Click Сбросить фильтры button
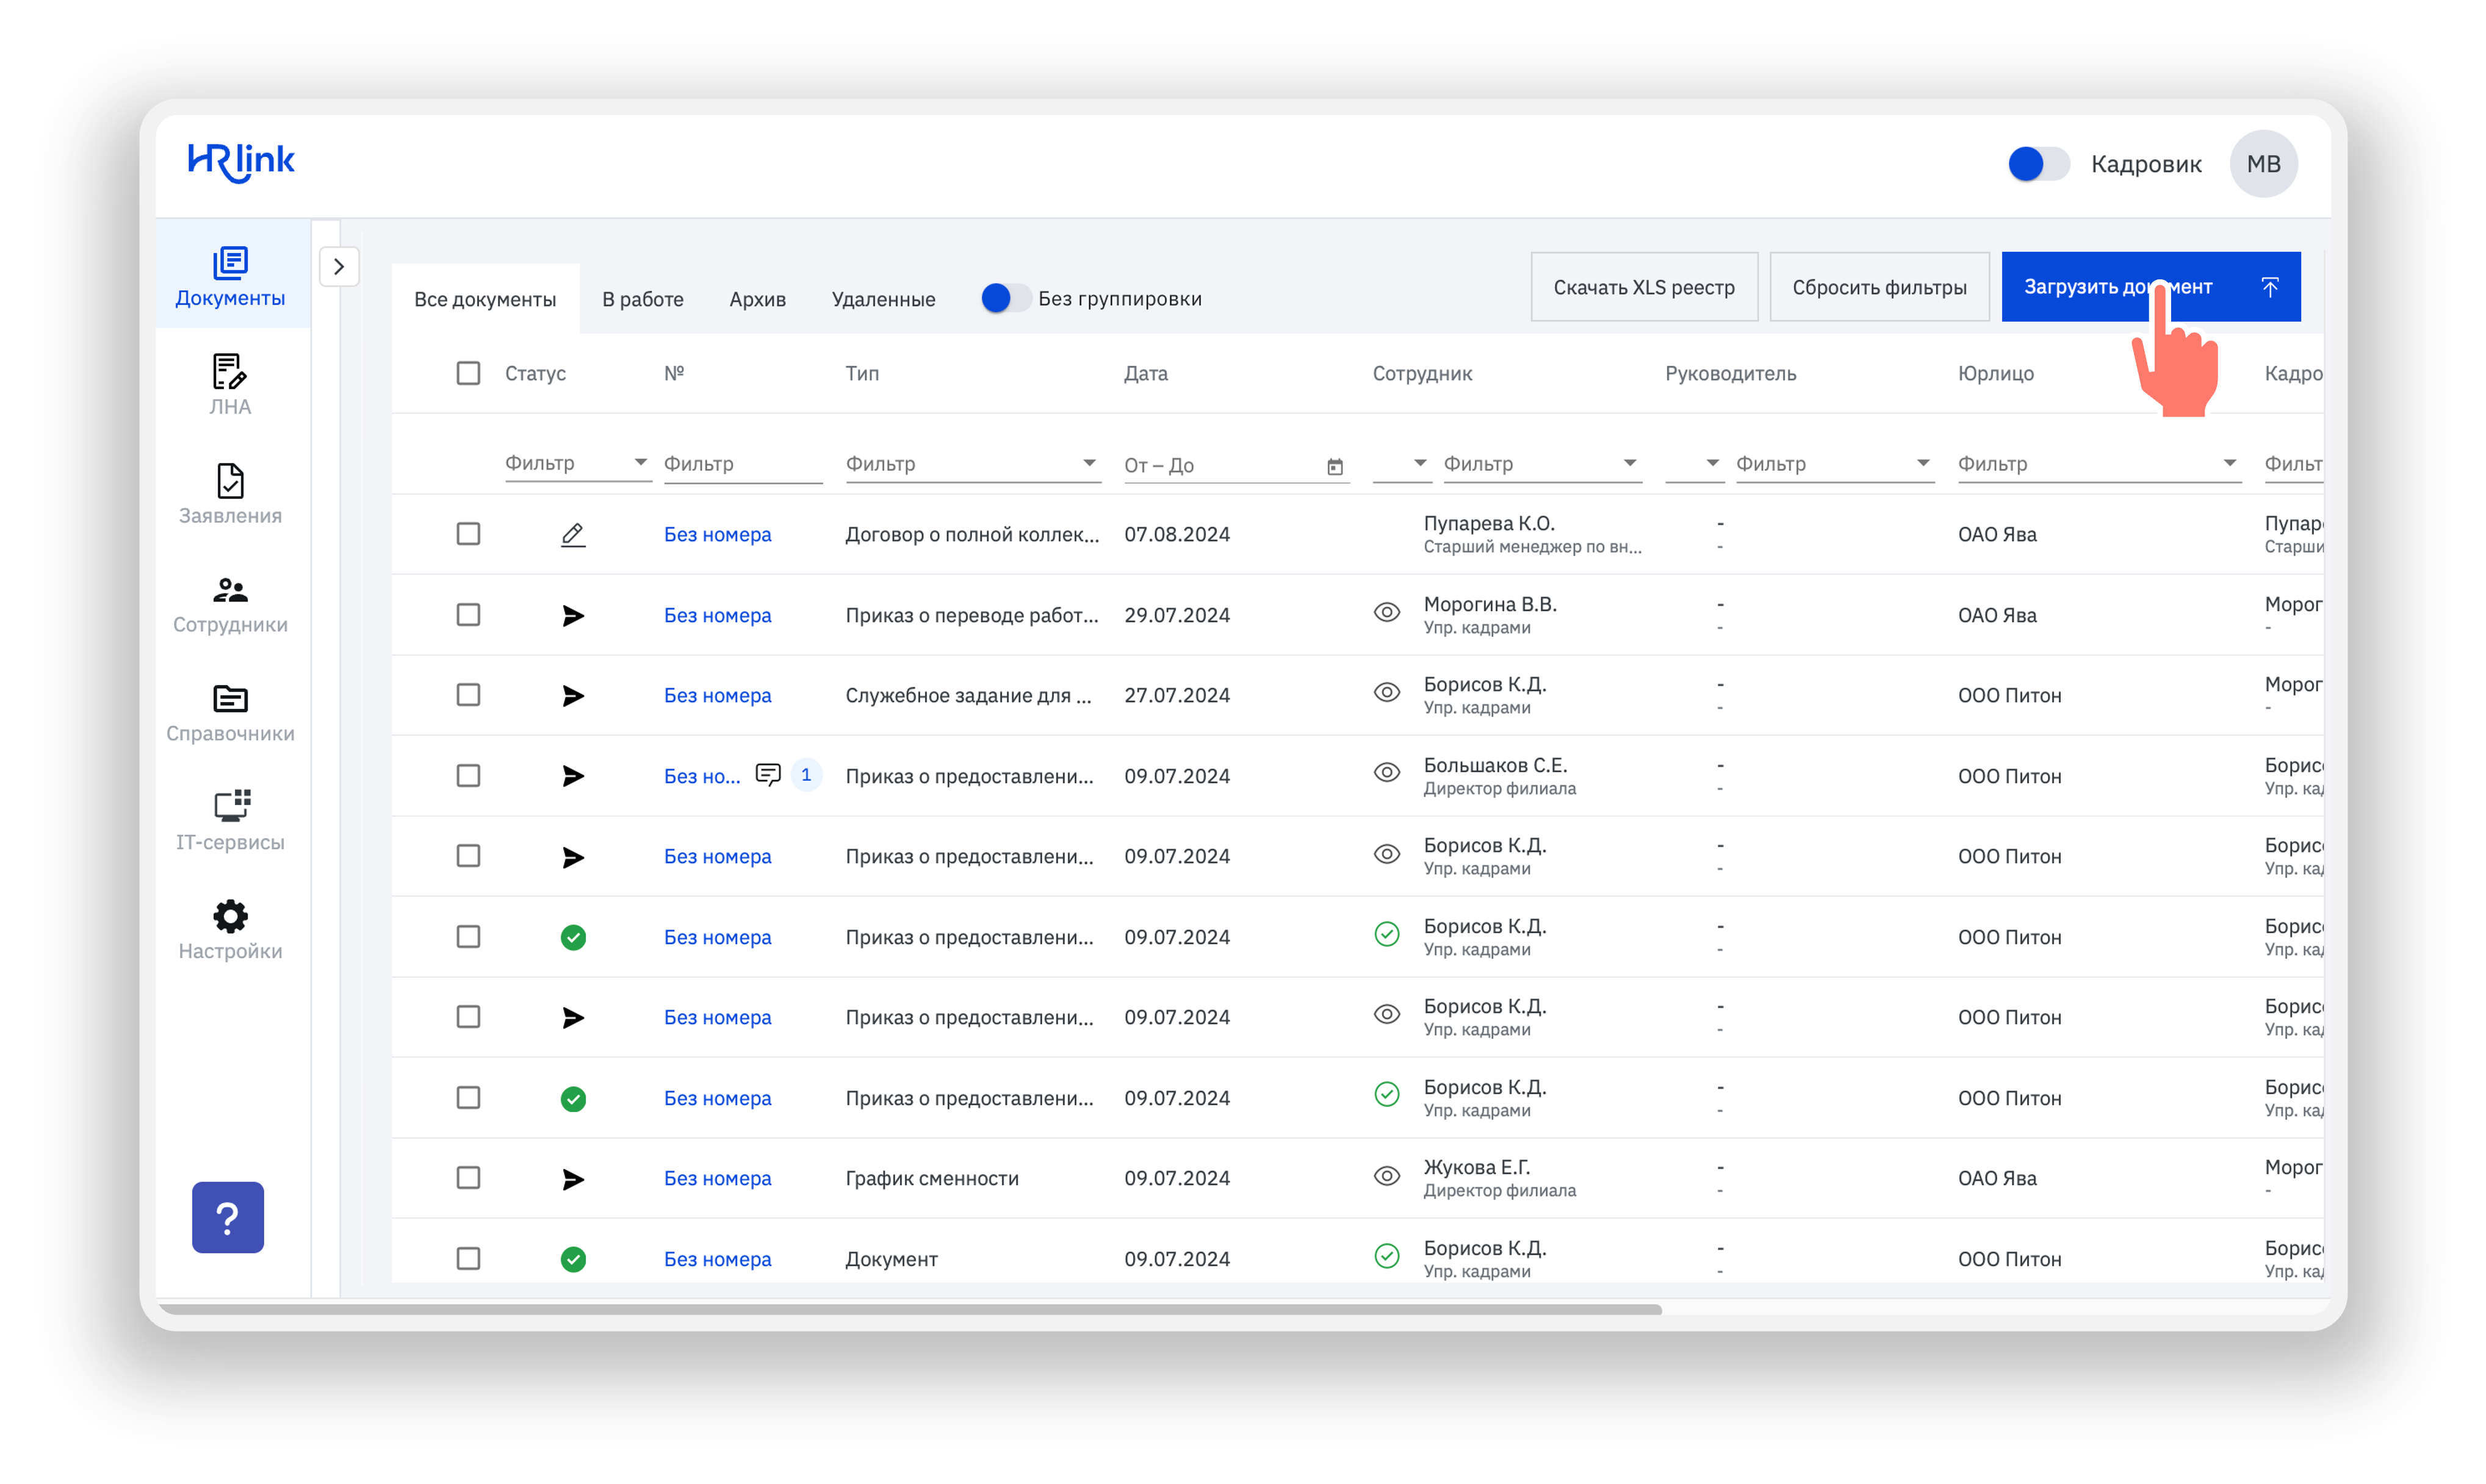 [x=1879, y=287]
